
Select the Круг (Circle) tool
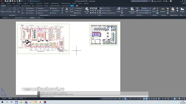pos(14,10)
